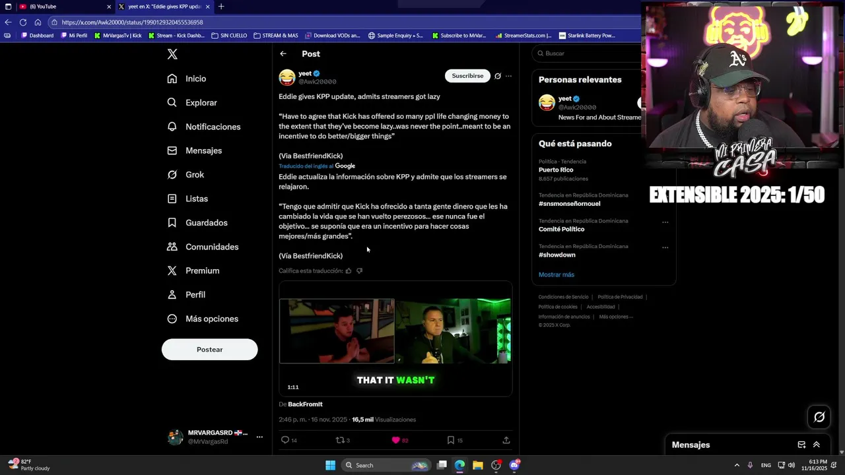Screen dimensions: 845x475
Task: Click the Grok explain icon on post
Action: (498, 76)
